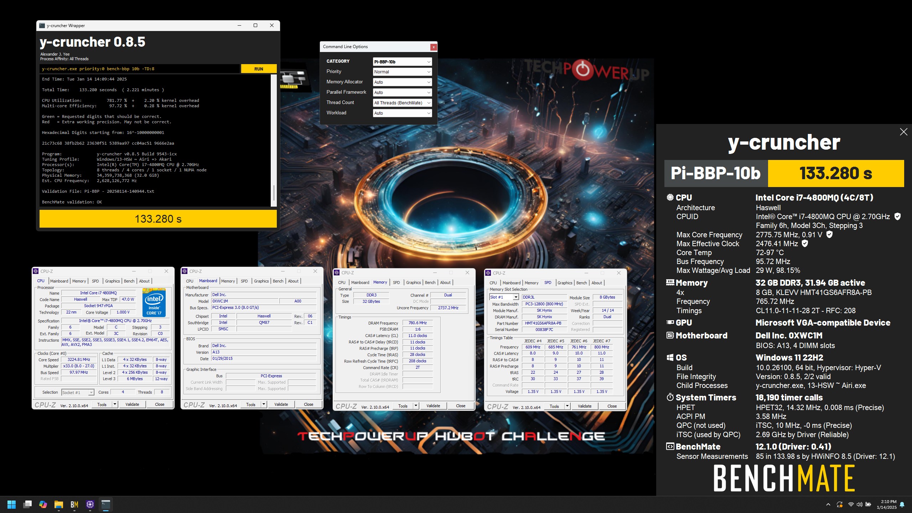Click the yellow RUN button
Viewport: 912px width, 513px height.
click(x=259, y=69)
